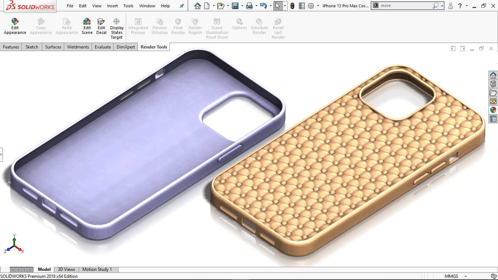Activate the Select arrow tool
498x280 pixels.
[x=278, y=6]
